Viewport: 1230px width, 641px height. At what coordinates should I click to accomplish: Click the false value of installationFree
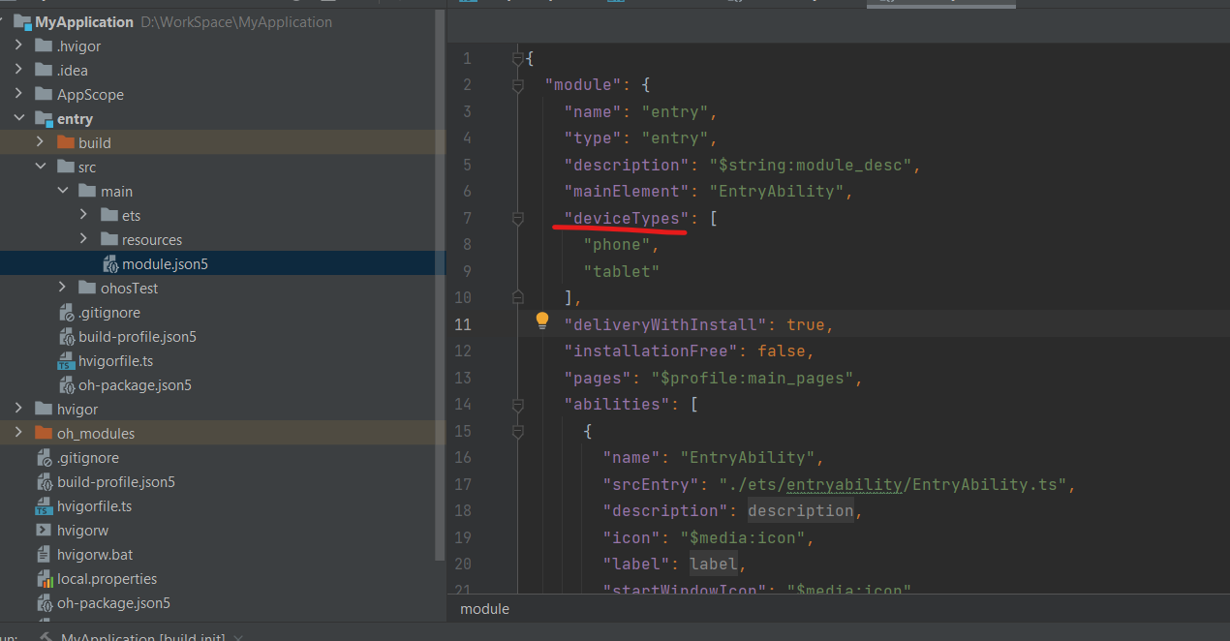782,351
